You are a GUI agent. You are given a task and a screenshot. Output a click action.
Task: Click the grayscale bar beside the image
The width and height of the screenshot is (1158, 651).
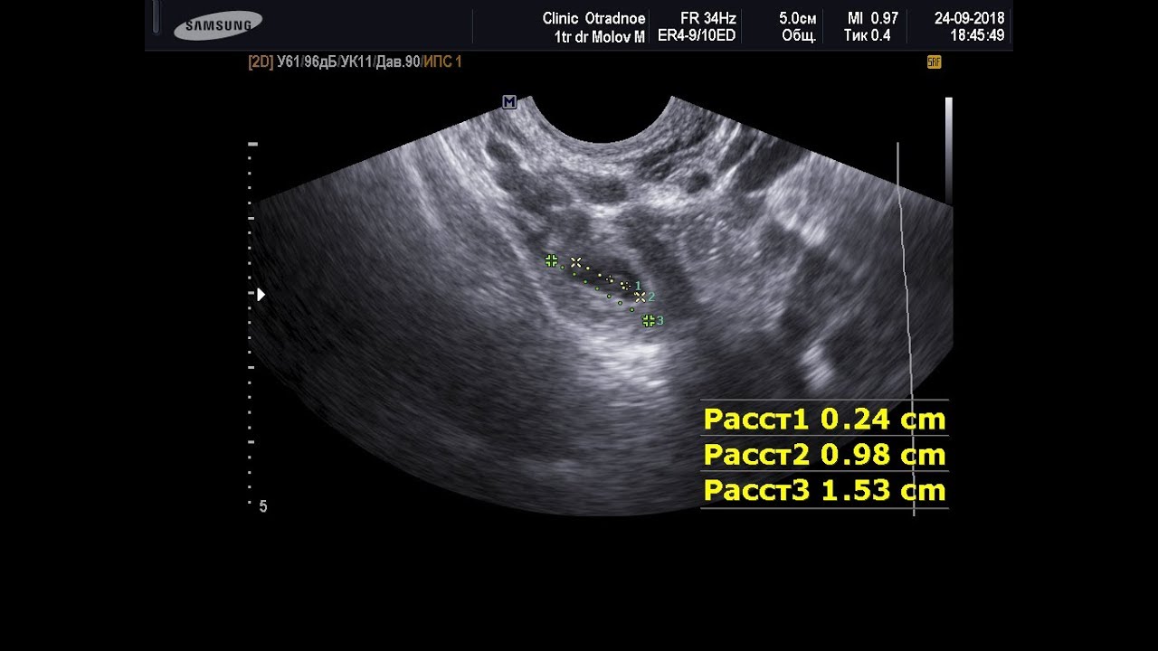pyautogui.click(x=948, y=149)
